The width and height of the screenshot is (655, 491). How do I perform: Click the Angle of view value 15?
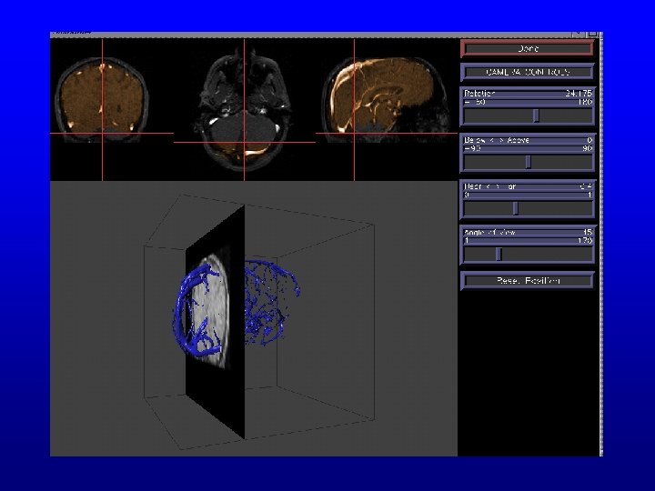click(x=589, y=232)
